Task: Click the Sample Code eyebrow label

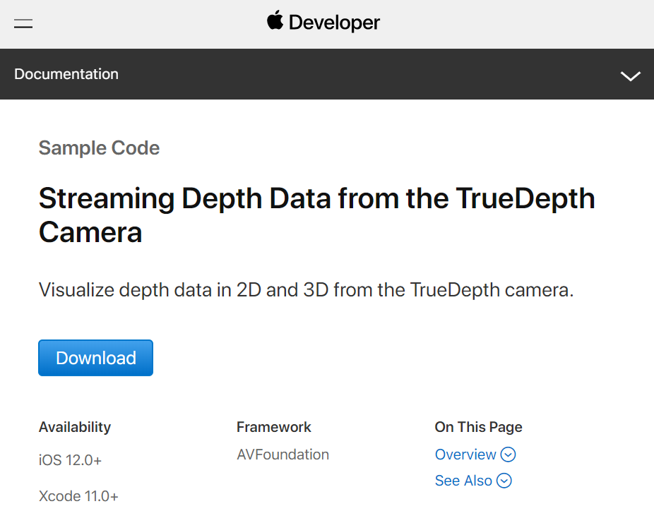Action: pos(100,148)
